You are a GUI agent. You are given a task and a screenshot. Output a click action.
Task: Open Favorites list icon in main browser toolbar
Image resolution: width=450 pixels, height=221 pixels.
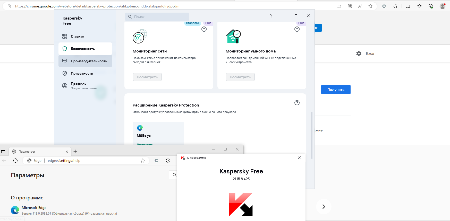[x=419, y=6]
